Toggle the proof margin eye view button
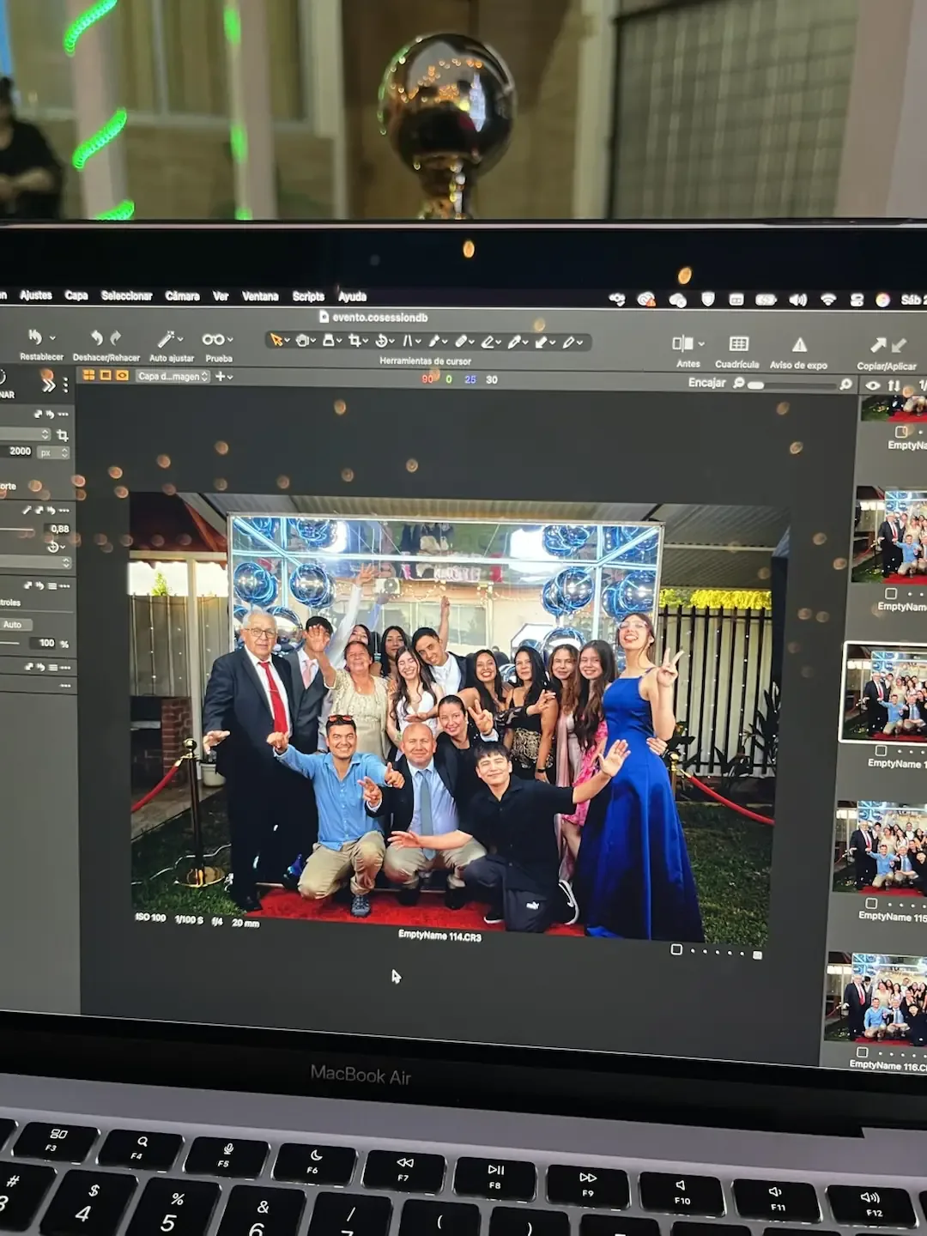The width and height of the screenshot is (927, 1236). tap(123, 375)
